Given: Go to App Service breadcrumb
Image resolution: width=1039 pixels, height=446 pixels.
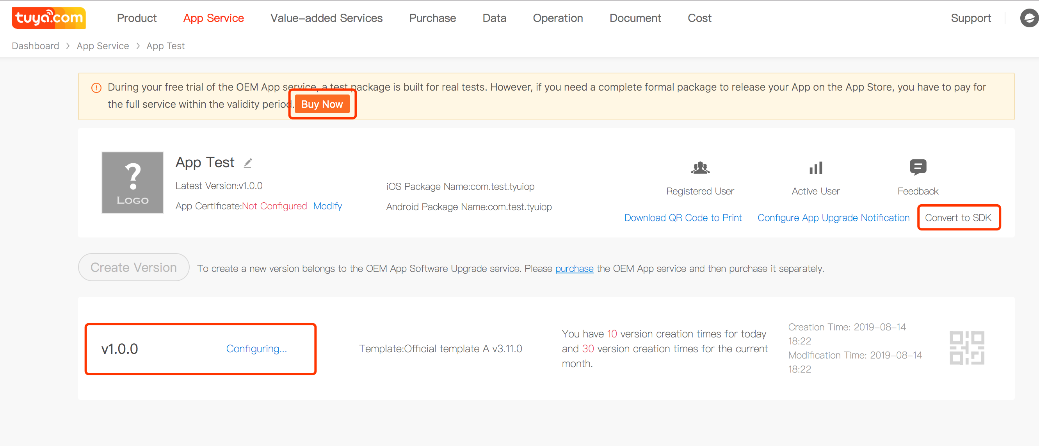Looking at the screenshot, I should 103,46.
